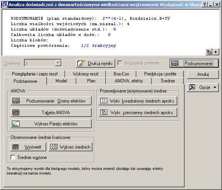Screen dimensions: 222x190
Task: Minimize the analysis dialog window
Action: (x=211, y=5)
